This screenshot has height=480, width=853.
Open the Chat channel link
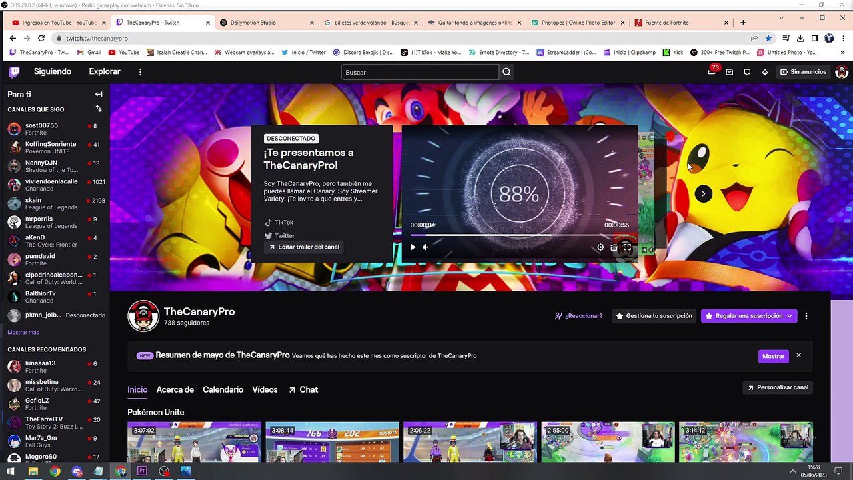[303, 389]
